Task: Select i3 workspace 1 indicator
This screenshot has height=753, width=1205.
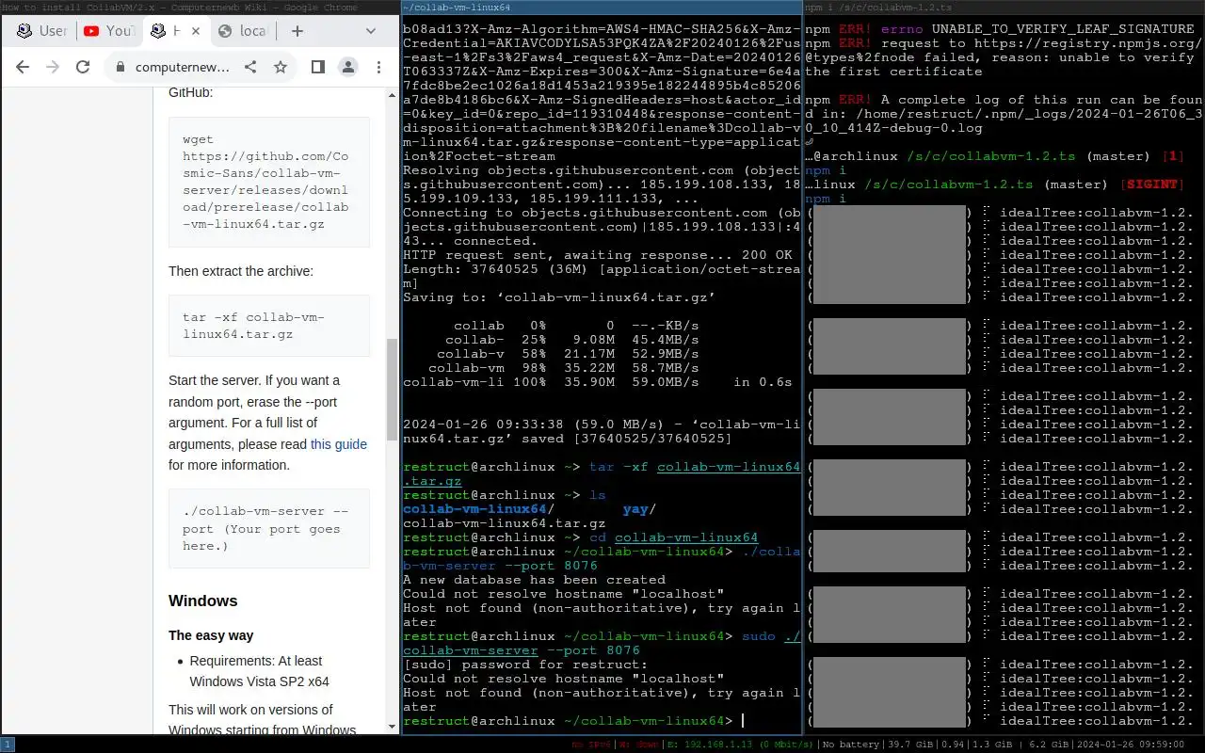Action: [x=8, y=745]
